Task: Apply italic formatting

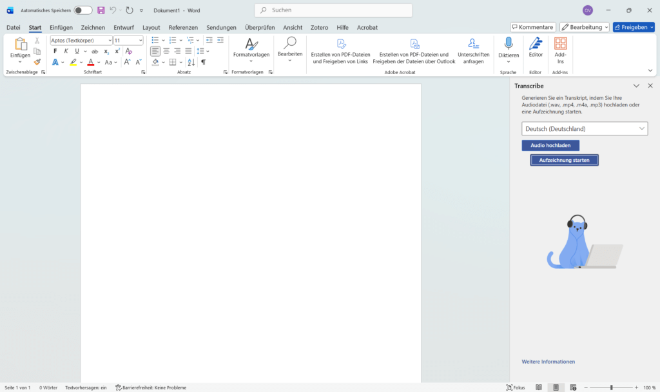Action: tap(66, 51)
